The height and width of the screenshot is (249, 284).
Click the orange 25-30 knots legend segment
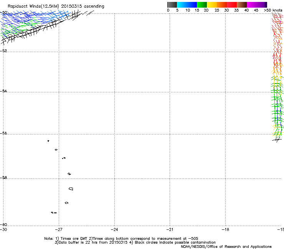pos(222,5)
